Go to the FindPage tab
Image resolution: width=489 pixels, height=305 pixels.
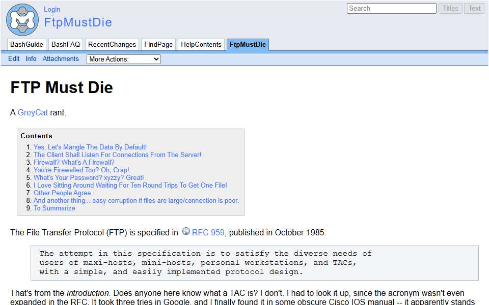(x=158, y=45)
